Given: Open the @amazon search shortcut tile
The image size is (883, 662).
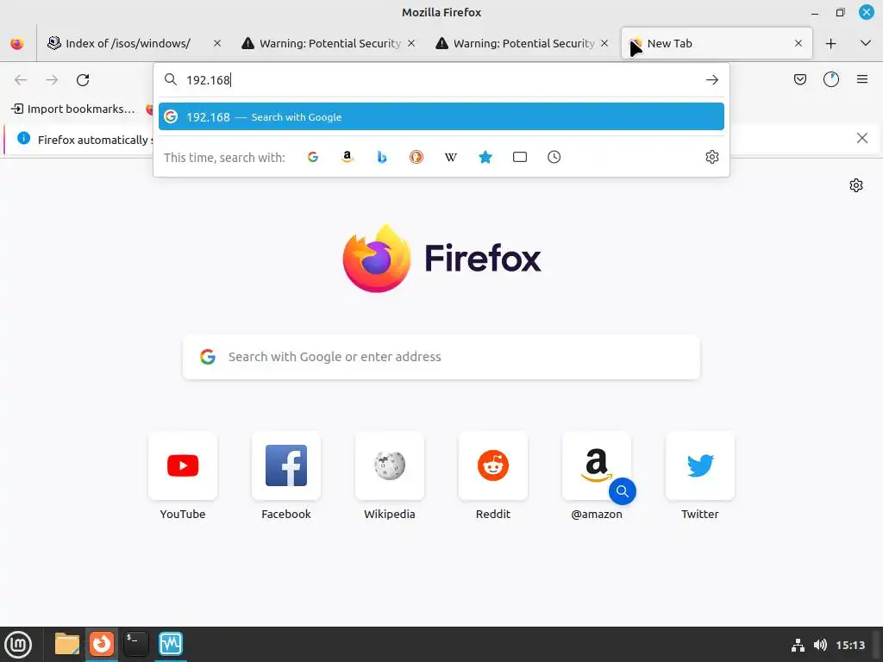Looking at the screenshot, I should click(597, 465).
